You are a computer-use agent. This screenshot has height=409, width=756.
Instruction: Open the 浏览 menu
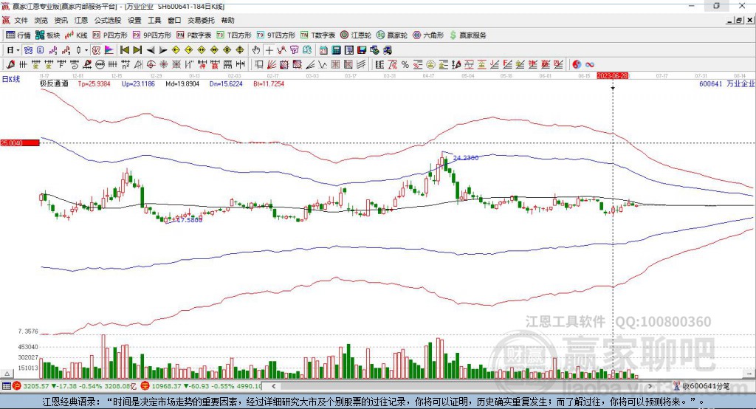point(41,20)
